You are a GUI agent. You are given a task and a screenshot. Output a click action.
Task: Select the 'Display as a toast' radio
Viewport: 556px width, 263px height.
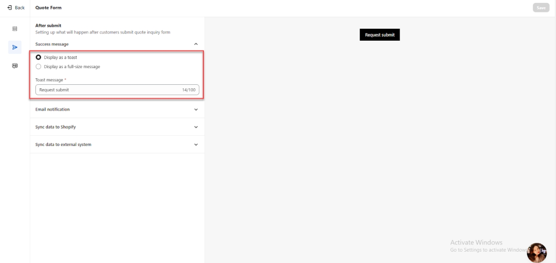[x=38, y=57]
